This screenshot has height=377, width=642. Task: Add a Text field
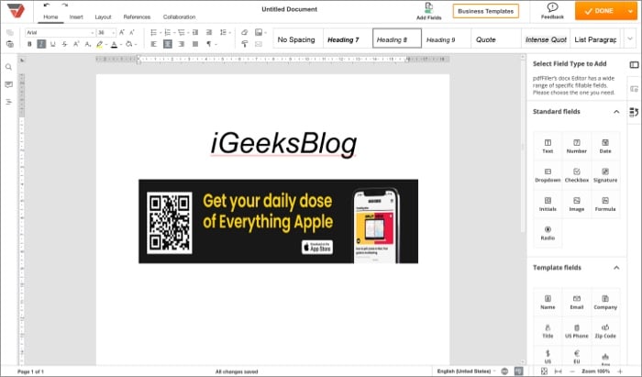pyautogui.click(x=548, y=146)
